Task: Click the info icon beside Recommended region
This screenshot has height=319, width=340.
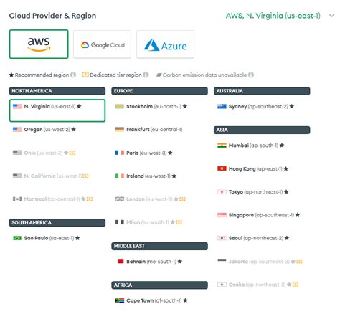Action: (x=73, y=75)
